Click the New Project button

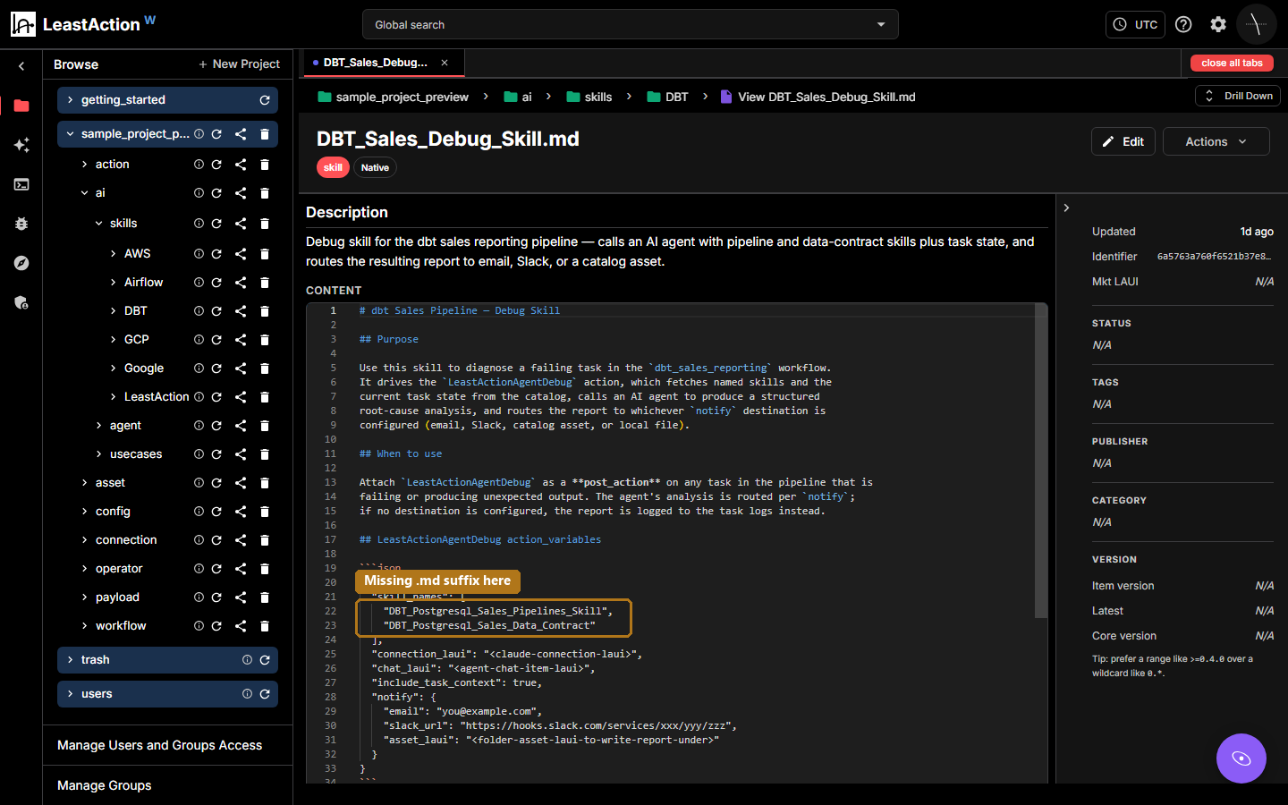[x=239, y=64]
